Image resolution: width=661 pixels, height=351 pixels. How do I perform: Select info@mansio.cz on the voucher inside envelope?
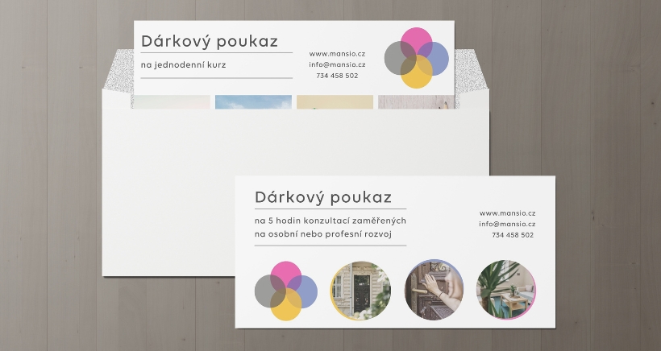[x=337, y=65]
